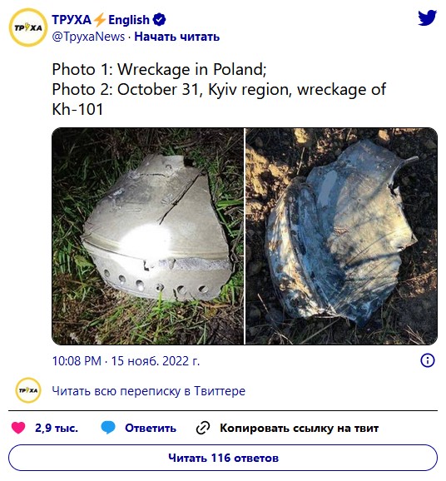This screenshot has height=481, width=446.
Task: Click the copy link chain icon
Action: [x=203, y=428]
